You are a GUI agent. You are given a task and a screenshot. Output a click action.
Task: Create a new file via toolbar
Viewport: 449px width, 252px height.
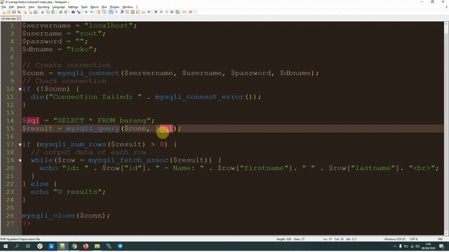tap(4, 12)
